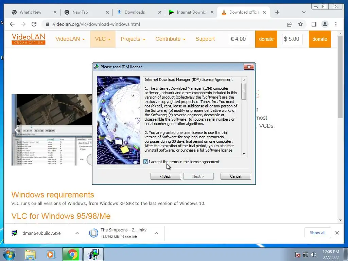348x261 pixels.
Task: Click the address bar URL
Action: [x=96, y=24]
